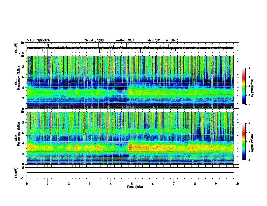The width and height of the screenshot is (267, 206).
Task: Click the flat ch.3 voltage trace line
Action: point(130,173)
